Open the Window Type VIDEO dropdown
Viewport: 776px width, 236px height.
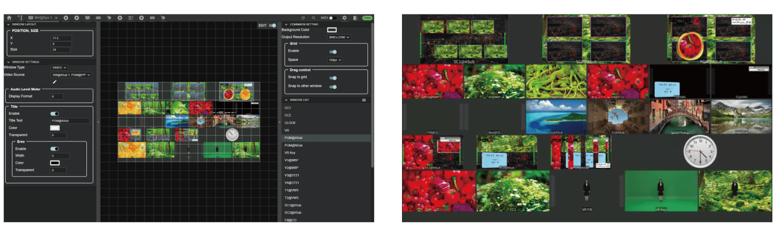pyautogui.click(x=59, y=68)
